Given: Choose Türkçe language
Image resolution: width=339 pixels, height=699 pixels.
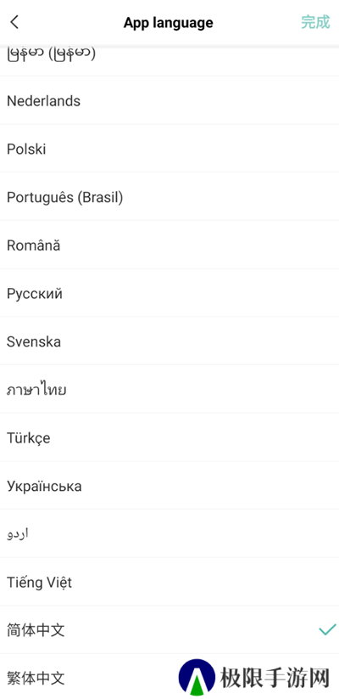Looking at the screenshot, I should pos(169,437).
